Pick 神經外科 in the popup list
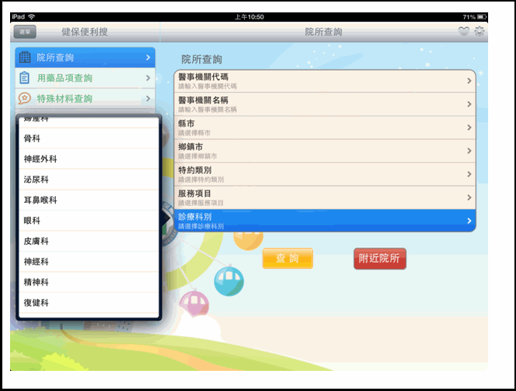The image size is (516, 391). (x=89, y=159)
